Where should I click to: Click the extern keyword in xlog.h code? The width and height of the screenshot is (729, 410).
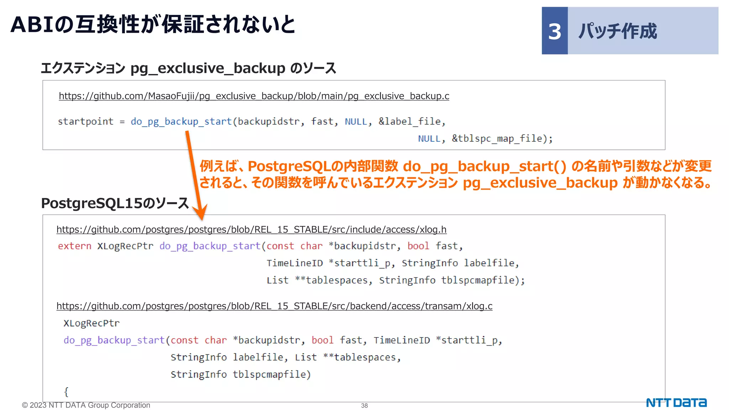point(75,246)
